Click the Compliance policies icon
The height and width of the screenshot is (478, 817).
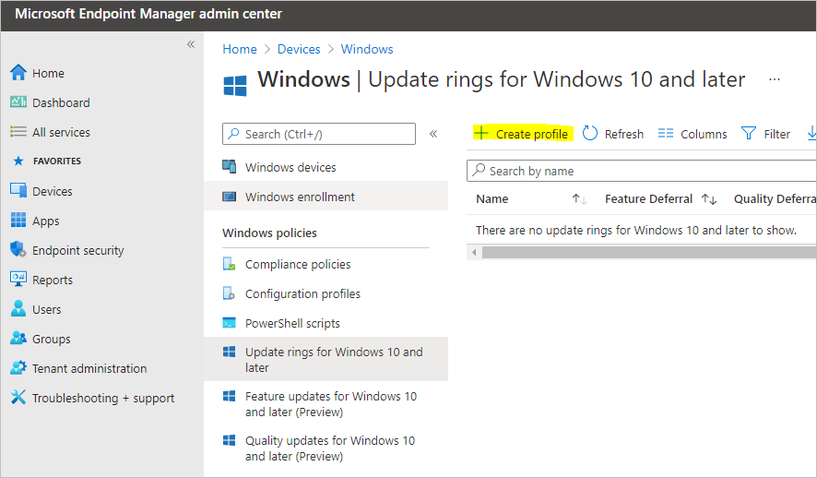click(x=230, y=264)
